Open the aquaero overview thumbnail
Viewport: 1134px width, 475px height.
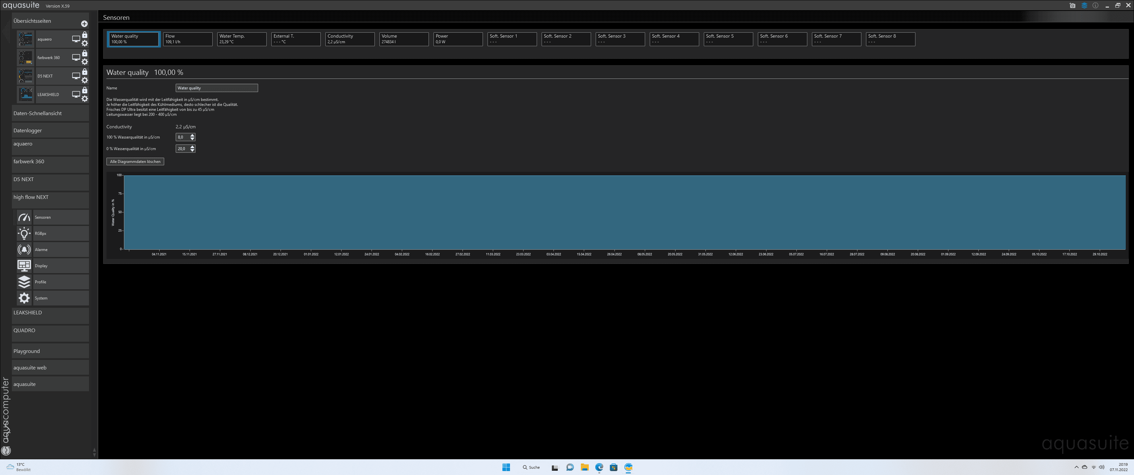(25, 39)
